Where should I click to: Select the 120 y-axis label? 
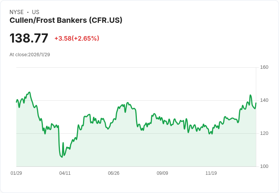[264, 133]
